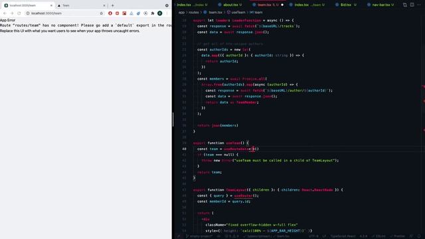
Task: Open the blue swirl extension icon
Action: pyautogui.click(x=139, y=13)
